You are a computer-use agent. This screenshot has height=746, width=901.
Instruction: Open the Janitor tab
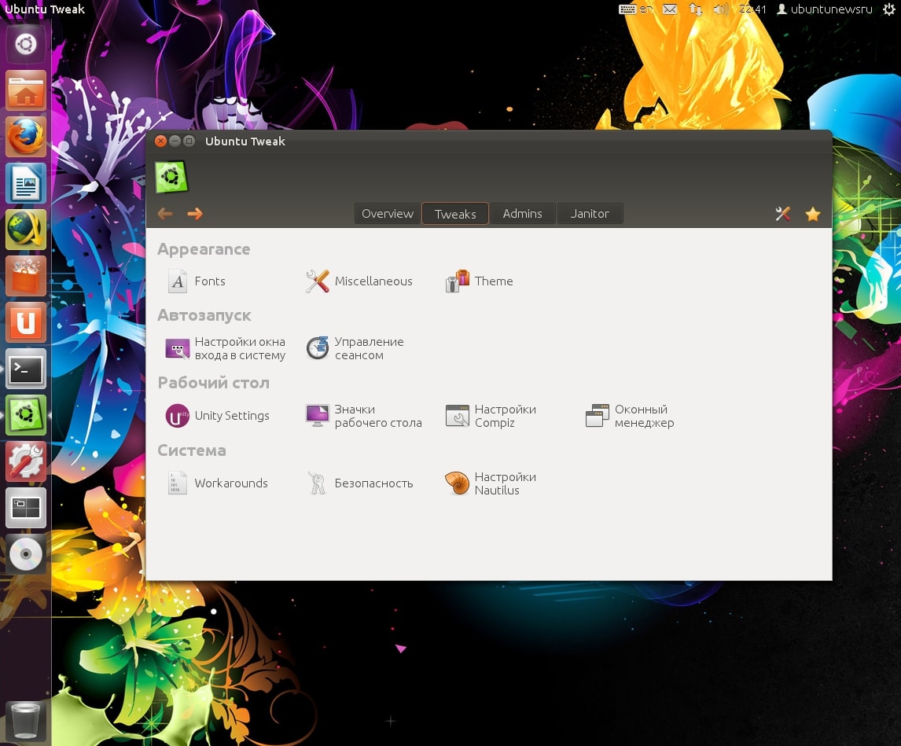click(x=590, y=213)
